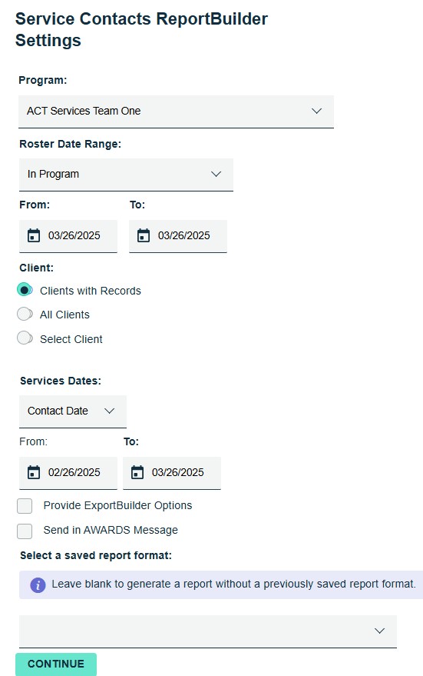This screenshot has width=423, height=676.
Task: Open the Program dropdown showing ACT Services Team One
Action: click(x=176, y=112)
